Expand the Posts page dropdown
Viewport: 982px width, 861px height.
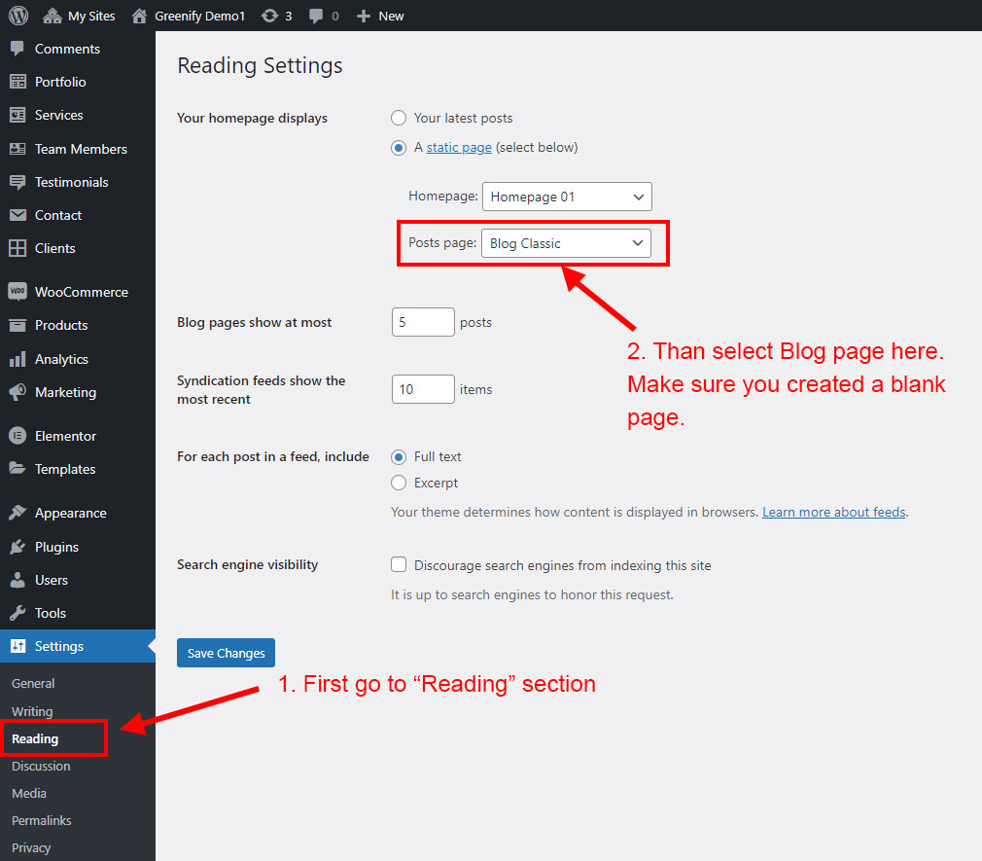567,243
